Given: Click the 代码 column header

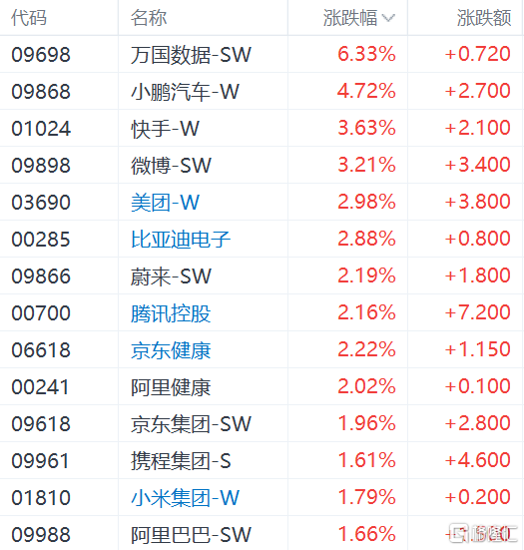Looking at the screenshot, I should 29,18.
